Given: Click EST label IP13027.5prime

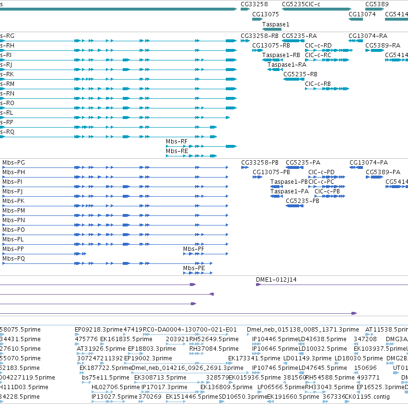Looking at the screenshot, I should click(114, 397).
